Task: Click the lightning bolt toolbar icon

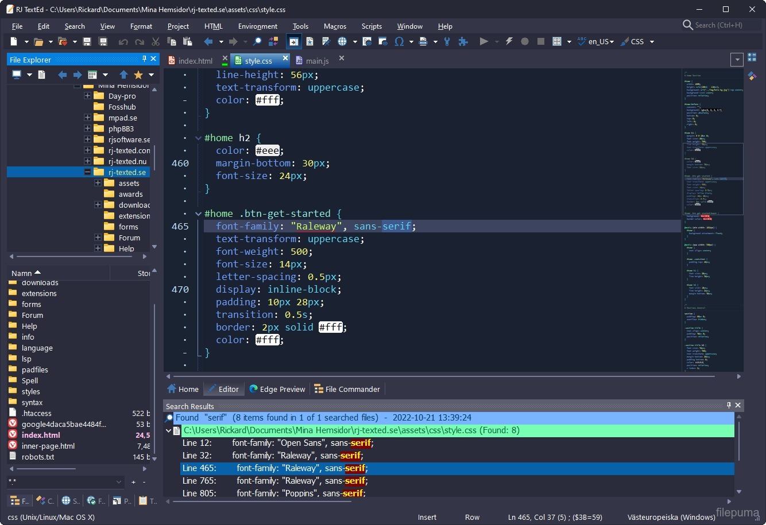Action: [x=509, y=42]
